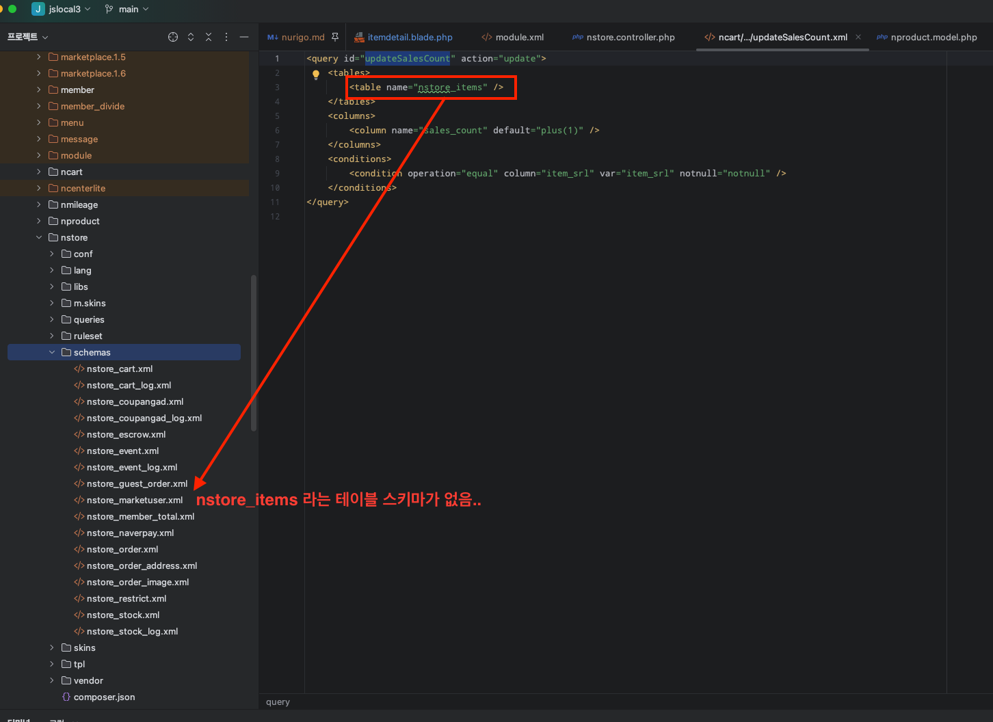
Task: Close the updateSalesCount.xml tab
Action: [858, 37]
